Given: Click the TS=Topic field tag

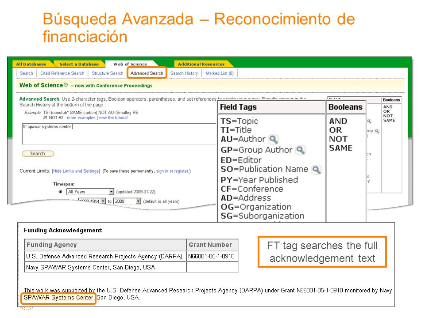Looking at the screenshot, I should (x=239, y=121).
